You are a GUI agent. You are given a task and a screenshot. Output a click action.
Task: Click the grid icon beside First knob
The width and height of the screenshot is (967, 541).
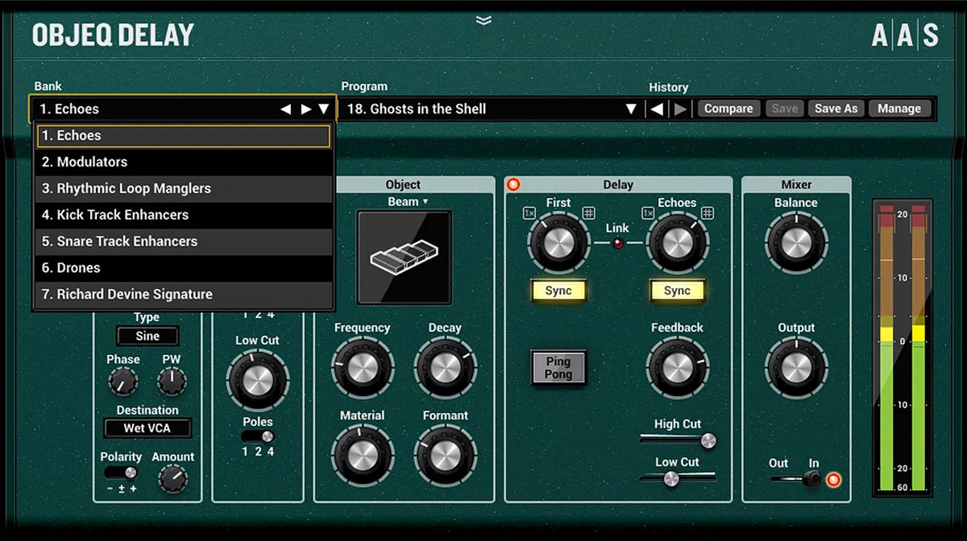[x=587, y=213]
